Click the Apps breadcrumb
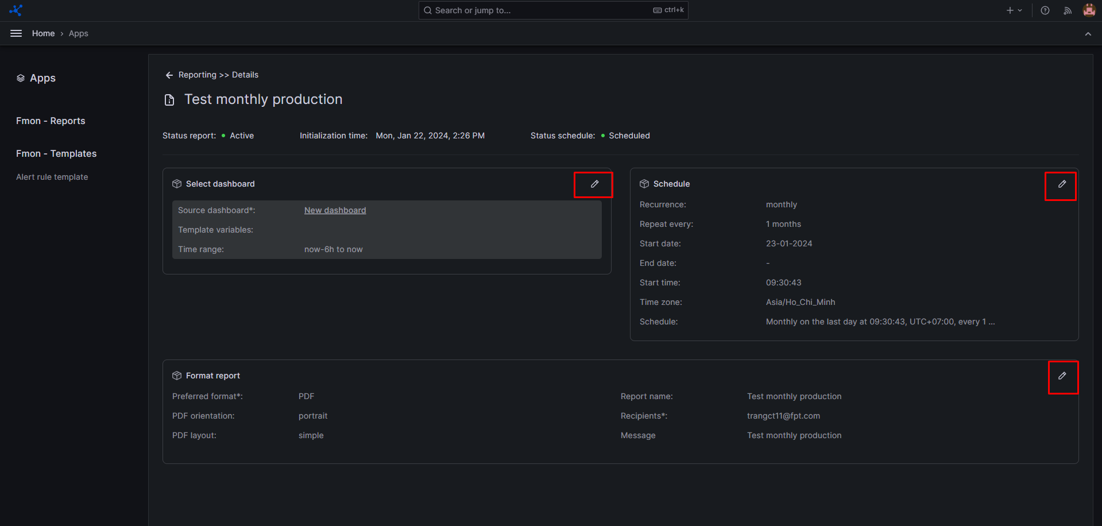Viewport: 1102px width, 526px height. point(79,33)
